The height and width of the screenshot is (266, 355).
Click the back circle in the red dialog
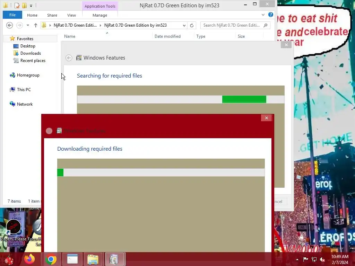pos(49,131)
